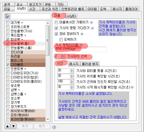Viewport: 144px width, 132px height.
Task: Open the 공격 tab
Action: point(9,4)
